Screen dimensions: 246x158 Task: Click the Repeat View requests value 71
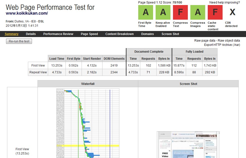click(148, 72)
